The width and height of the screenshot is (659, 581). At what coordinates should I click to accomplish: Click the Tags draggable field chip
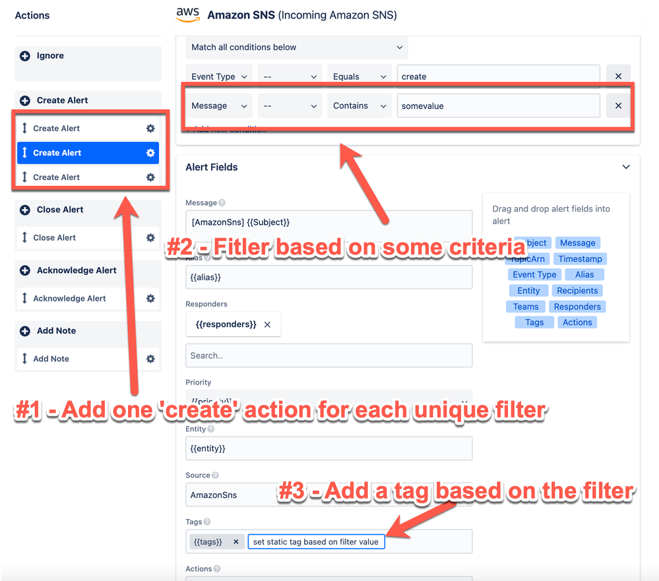pos(534,322)
